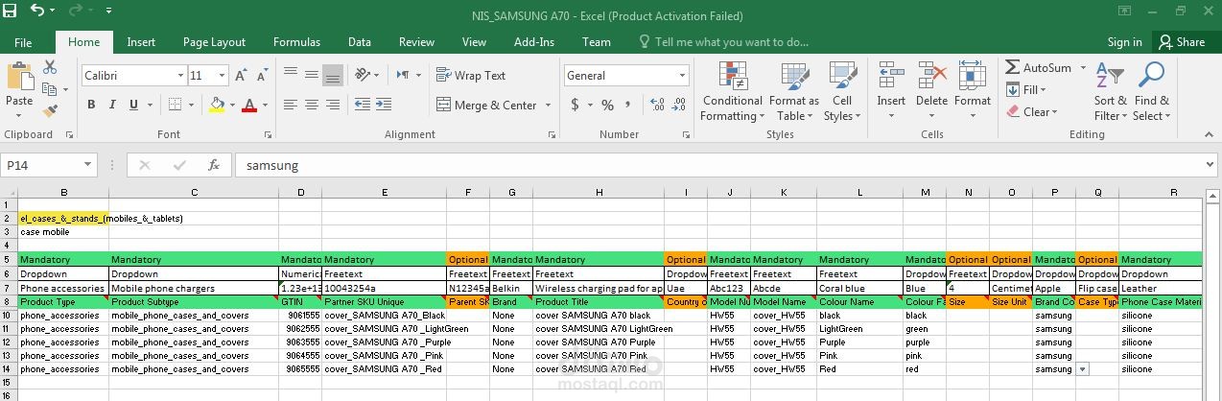The width and height of the screenshot is (1222, 401).
Task: Toggle Bold formatting
Action: [x=92, y=105]
